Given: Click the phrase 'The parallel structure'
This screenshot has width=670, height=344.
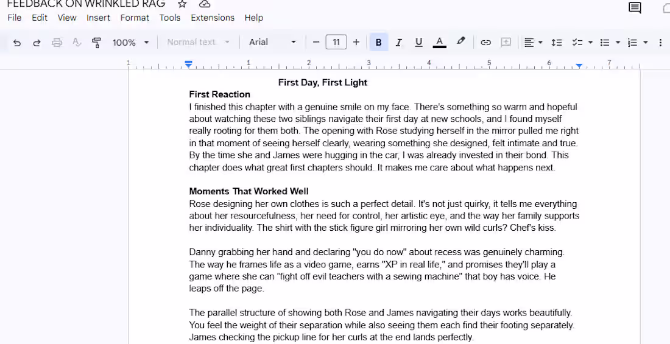Looking at the screenshot, I should pyautogui.click(x=232, y=313).
